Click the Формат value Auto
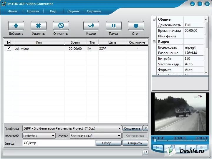 [193, 70]
